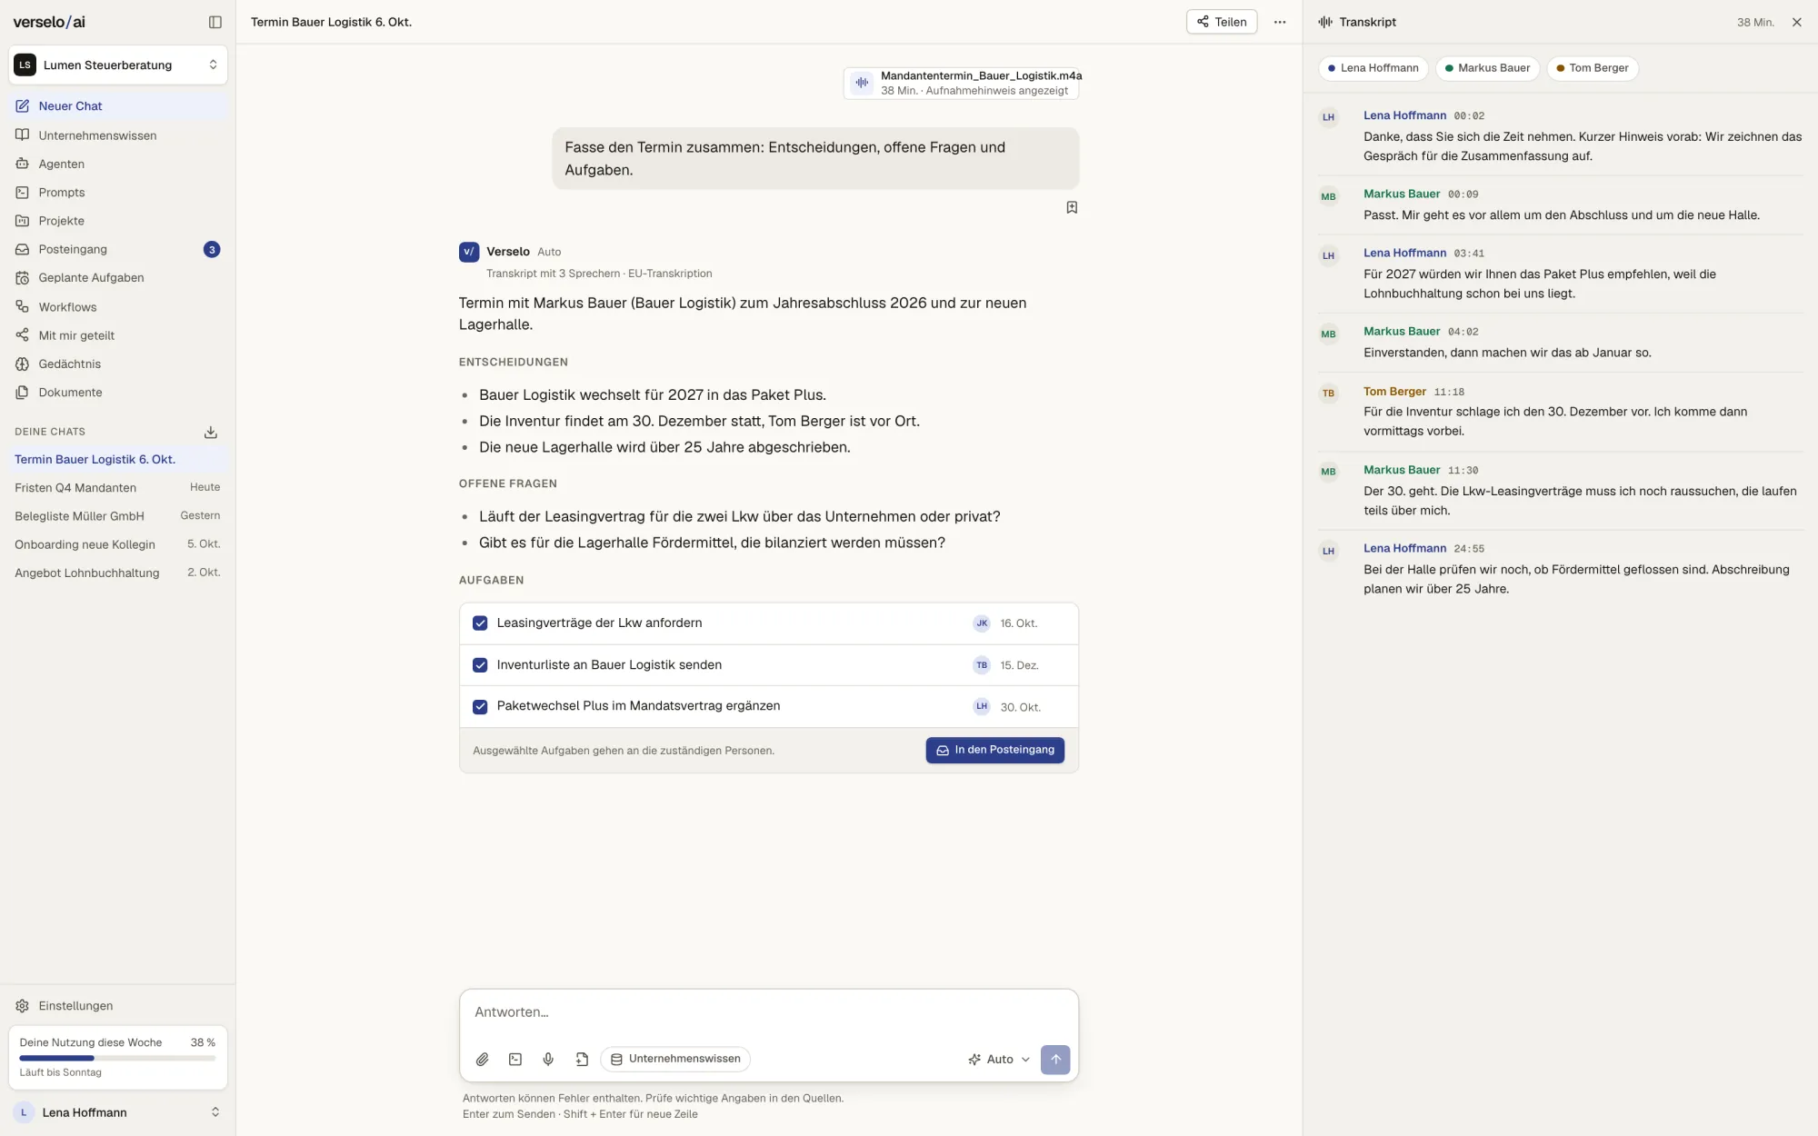Screen dimensions: 1818x1136
Task: Collapse the sidebar with the panel icon
Action: click(x=215, y=22)
